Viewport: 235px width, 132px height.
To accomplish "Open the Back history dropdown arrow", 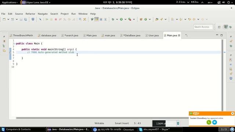I will (198, 19).
